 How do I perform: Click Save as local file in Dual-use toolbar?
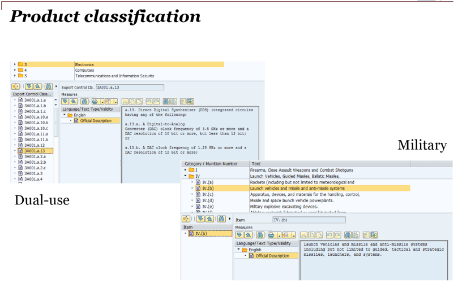[191, 102]
